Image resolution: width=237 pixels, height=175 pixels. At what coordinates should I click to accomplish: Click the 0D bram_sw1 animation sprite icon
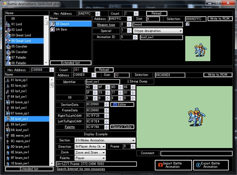(x=8, y=147)
